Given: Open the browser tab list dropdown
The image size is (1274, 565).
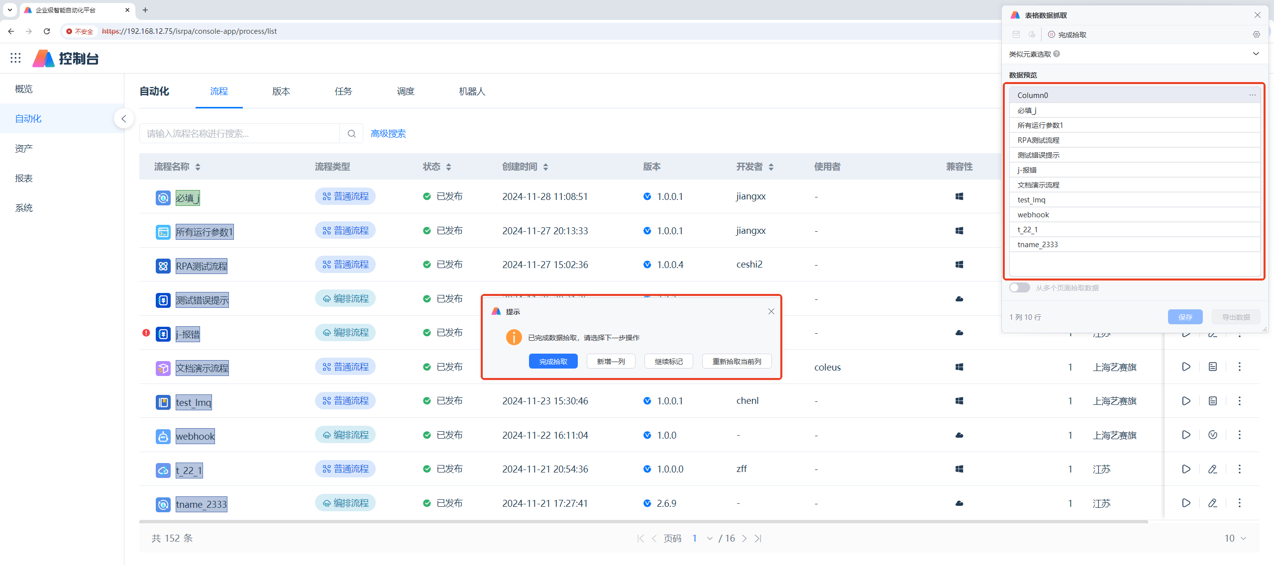Looking at the screenshot, I should [9, 9].
